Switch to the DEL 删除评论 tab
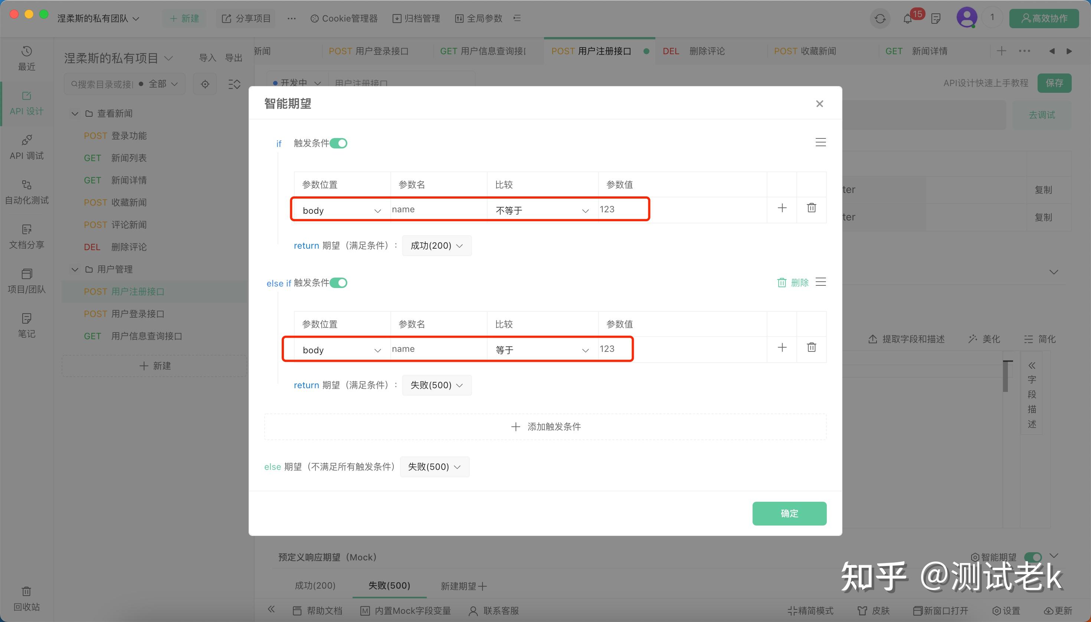1091x622 pixels. [x=695, y=51]
